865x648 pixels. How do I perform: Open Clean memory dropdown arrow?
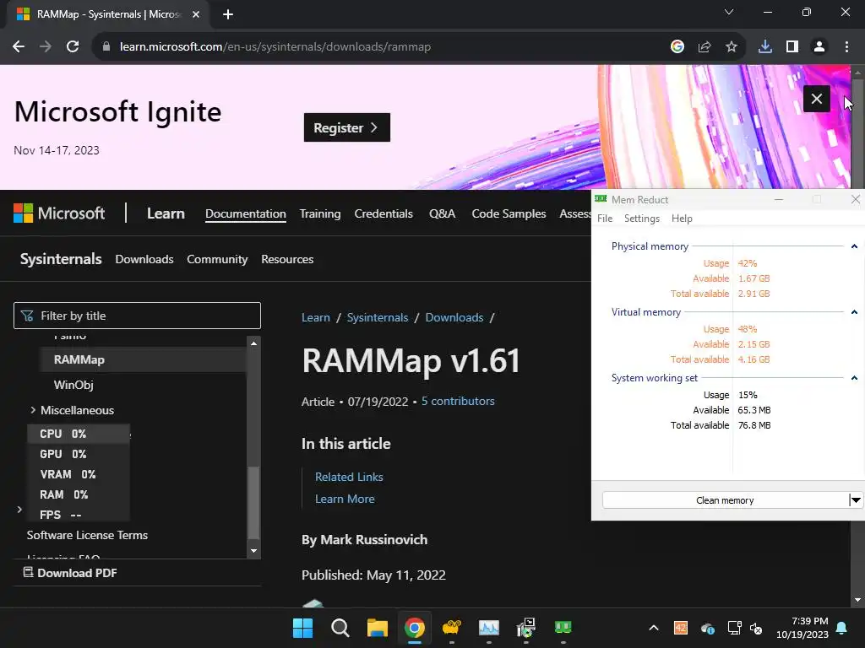coord(856,500)
